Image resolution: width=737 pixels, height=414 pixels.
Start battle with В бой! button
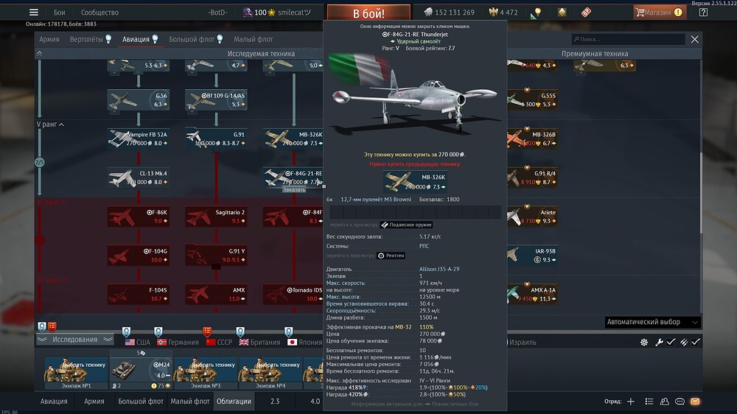tap(368, 13)
